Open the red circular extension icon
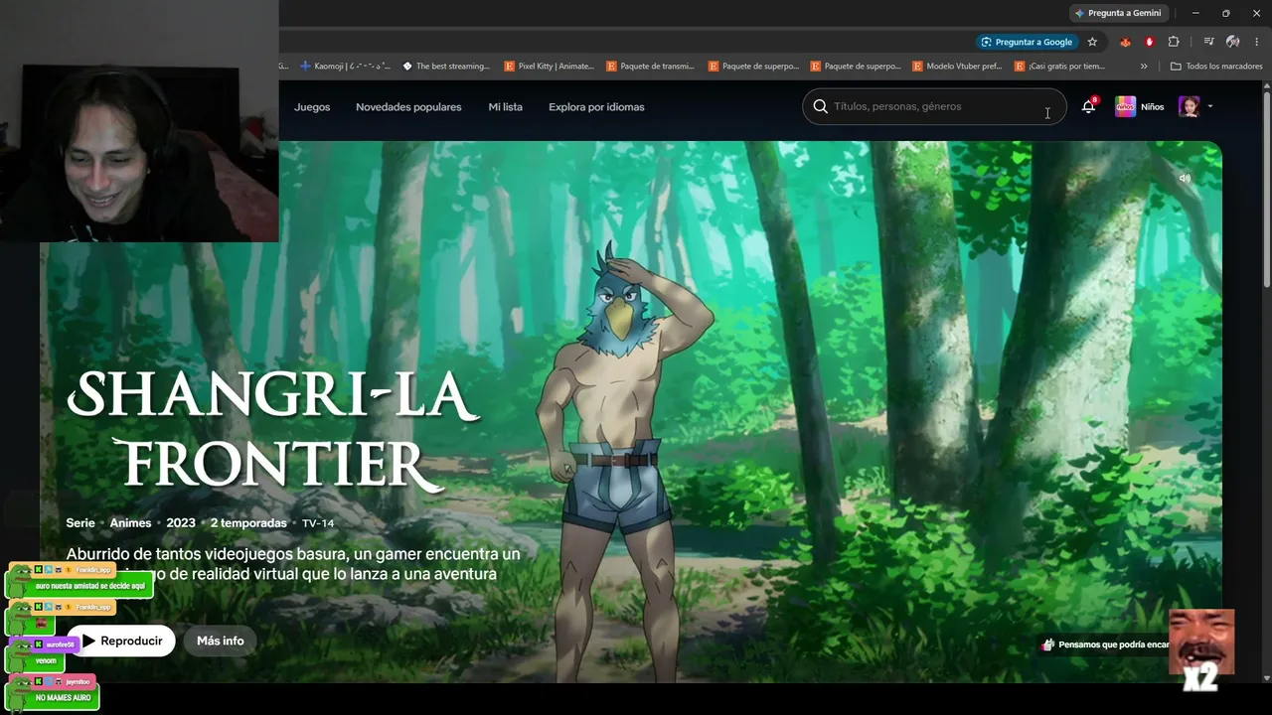1272x715 pixels. 1150,42
